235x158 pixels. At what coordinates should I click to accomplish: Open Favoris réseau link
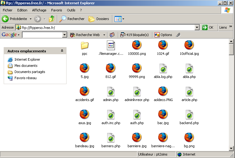(x=22, y=78)
